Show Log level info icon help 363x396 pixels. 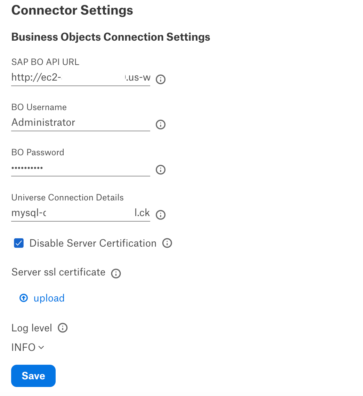pyautogui.click(x=63, y=328)
